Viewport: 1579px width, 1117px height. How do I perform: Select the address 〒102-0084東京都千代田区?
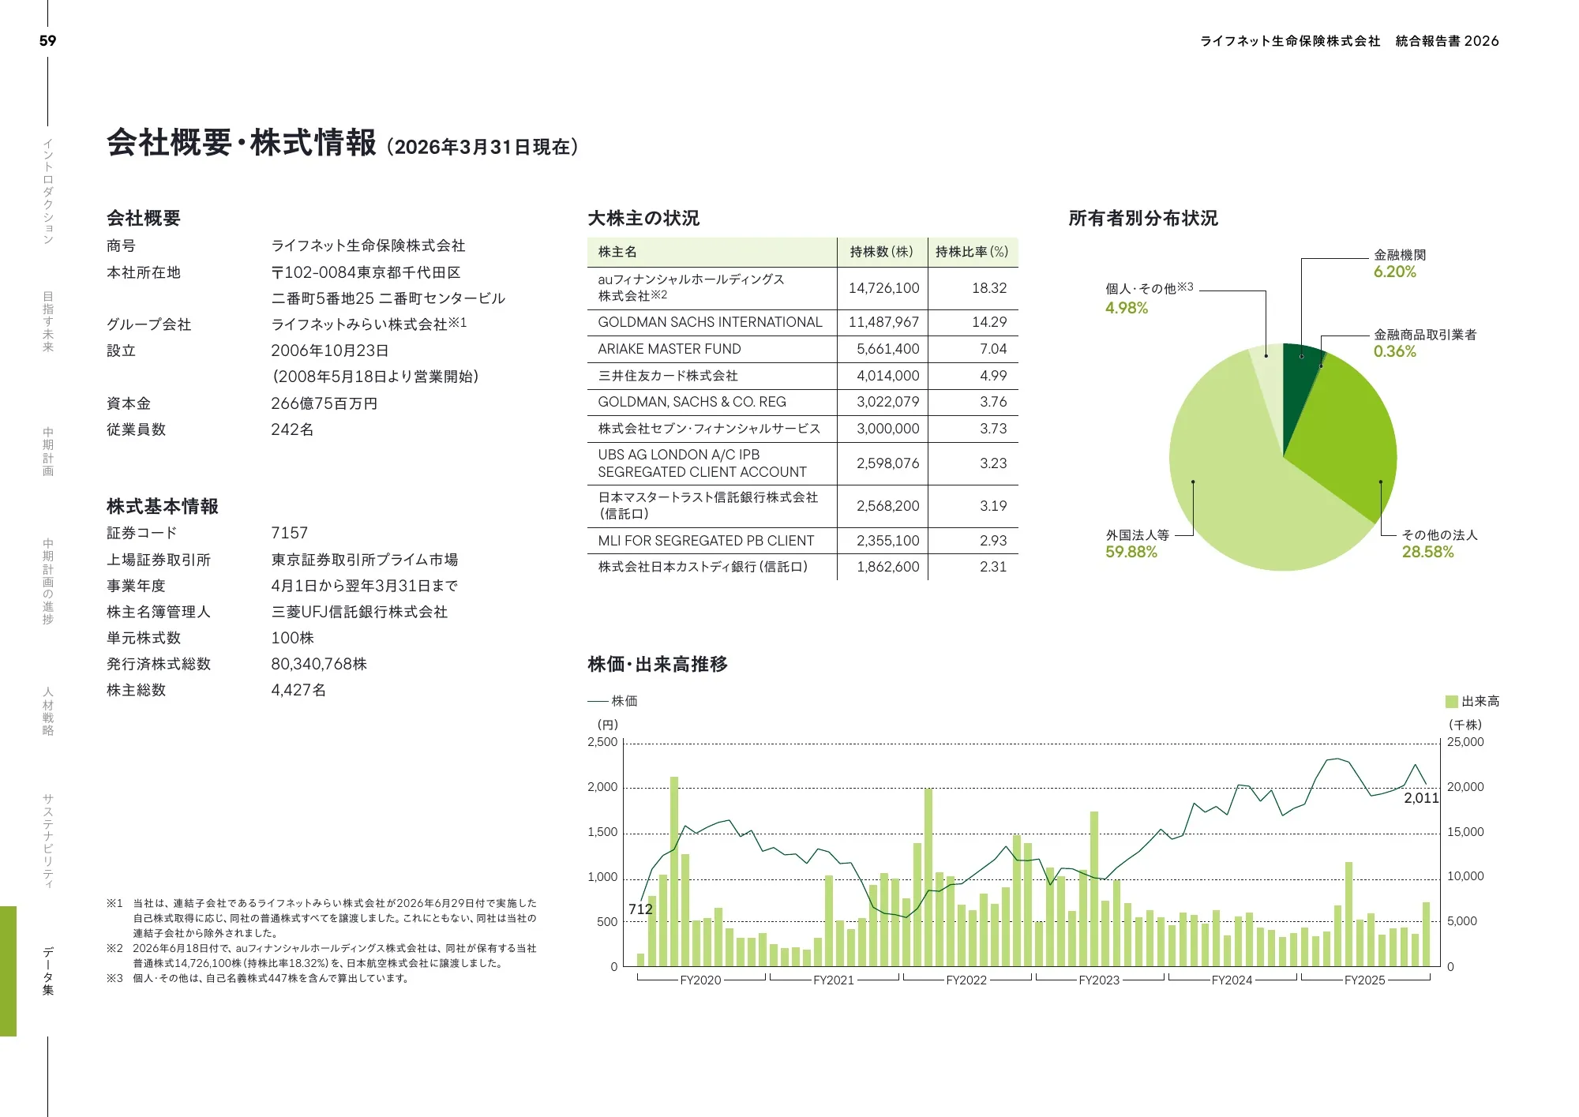click(x=366, y=272)
